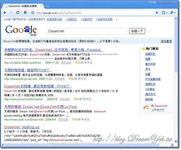Viewport: 181px width, 150px height.
Task: Open the 快速注册谷姐 link
Action: 54,19
